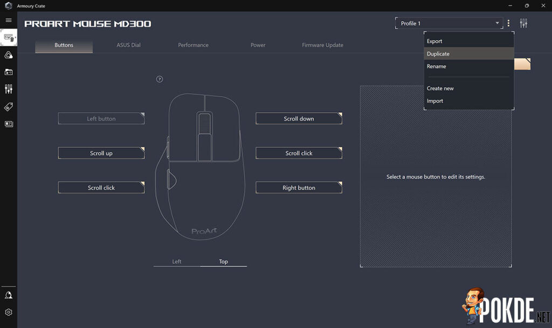Open Settings gear icon in sidebar
552x328 pixels.
(x=9, y=312)
